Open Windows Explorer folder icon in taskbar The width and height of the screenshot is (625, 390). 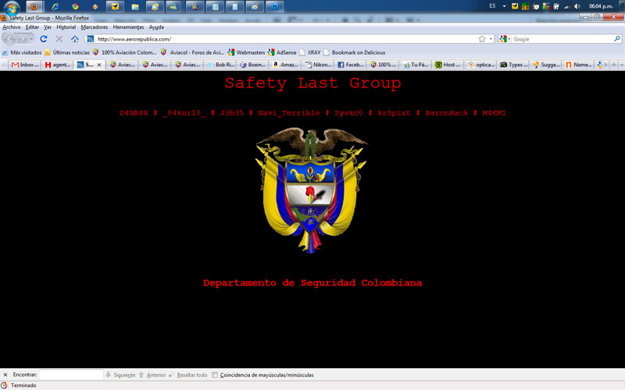134,6
